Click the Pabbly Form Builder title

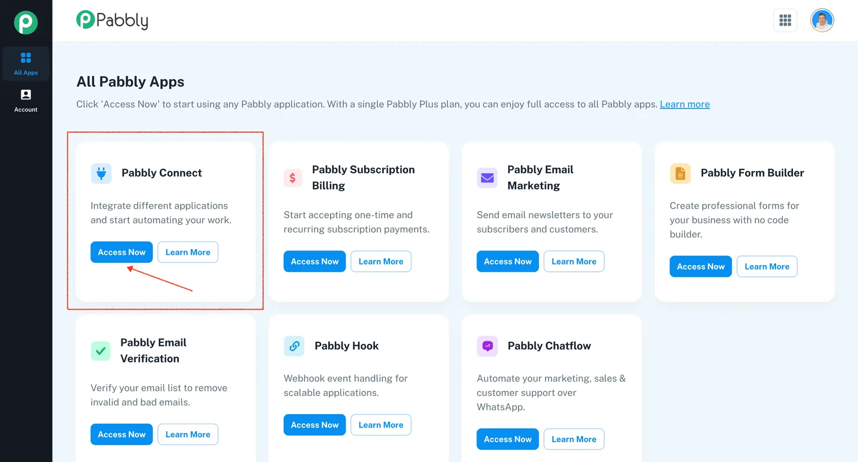pos(752,173)
